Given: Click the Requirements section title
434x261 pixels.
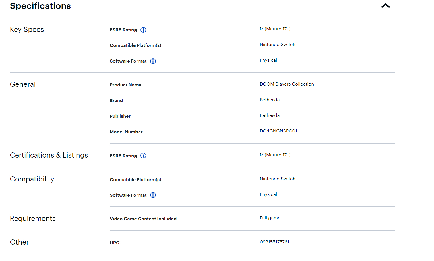Looking at the screenshot, I should coord(33,219).
